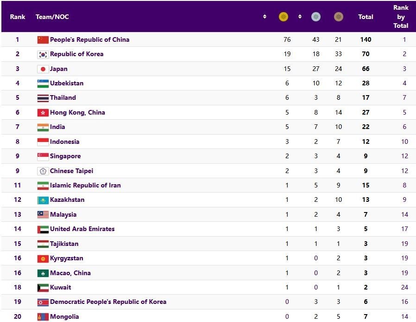Viewport: 416px width, 322px height.
Task: Click the Uzbekistan flag icon
Action: (x=43, y=84)
